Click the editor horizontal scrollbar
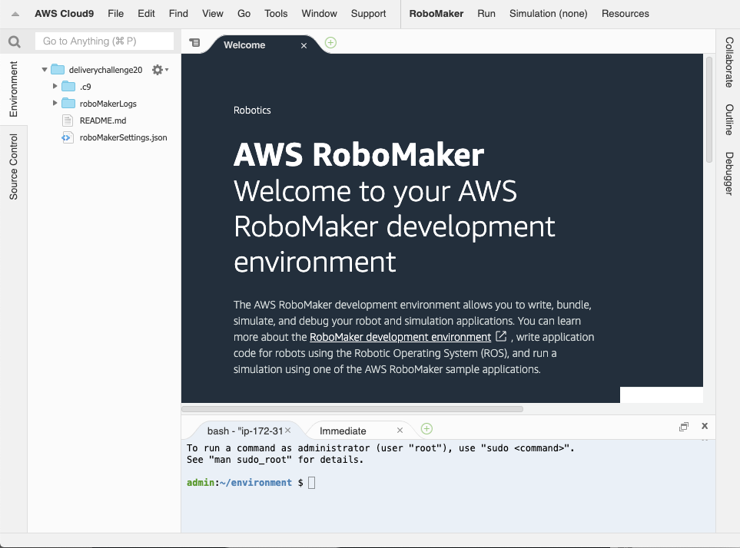This screenshot has width=740, height=548. pos(353,409)
